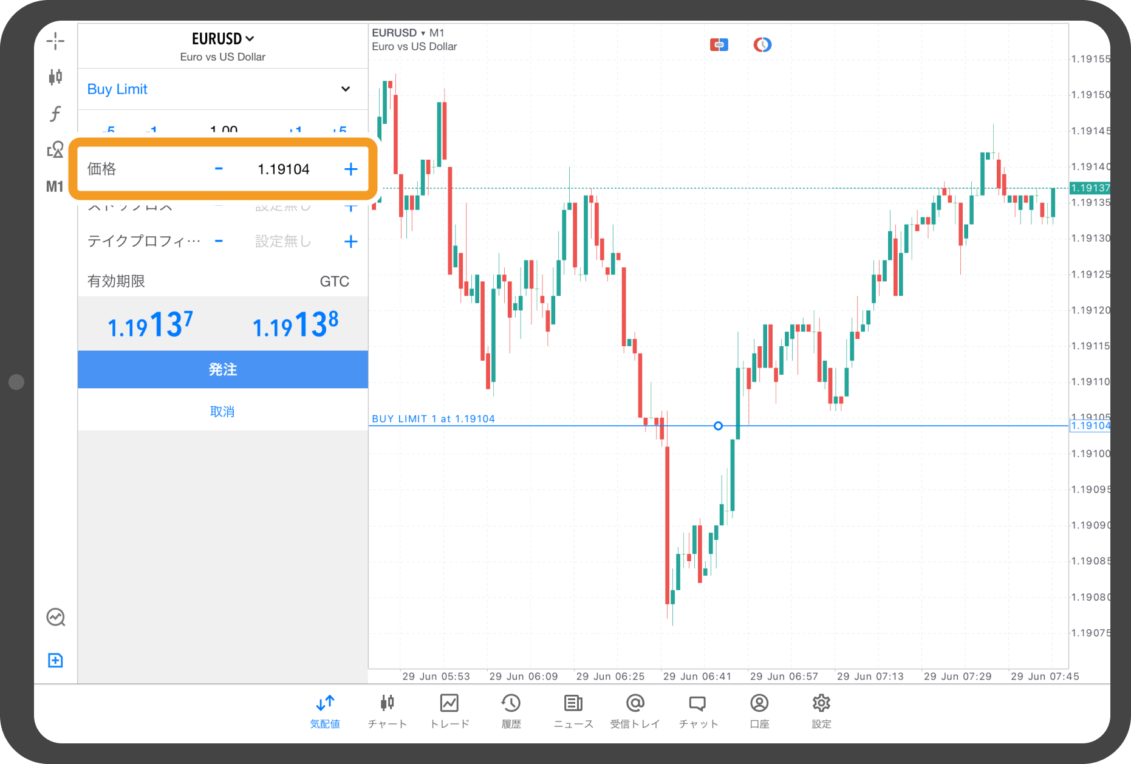This screenshot has height=764, width=1131.
Task: Toggle the circular clock icon on chart
Action: 762,44
